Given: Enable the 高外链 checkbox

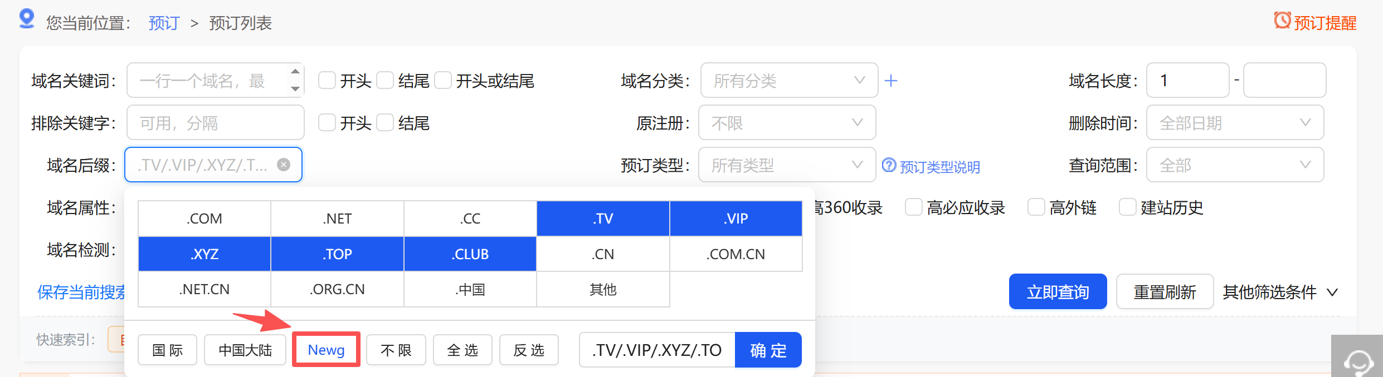Looking at the screenshot, I should coord(1036,207).
